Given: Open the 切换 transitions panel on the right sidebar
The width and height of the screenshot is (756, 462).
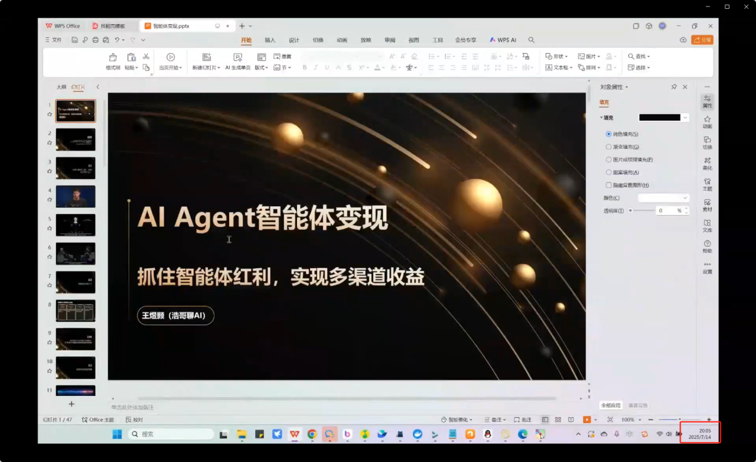Looking at the screenshot, I should (707, 142).
